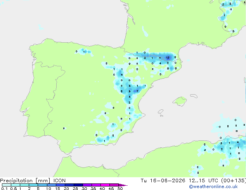The width and height of the screenshot is (246, 190).
Task: Click the Ibiza island outline on the map
Action: pyautogui.click(x=161, y=112)
